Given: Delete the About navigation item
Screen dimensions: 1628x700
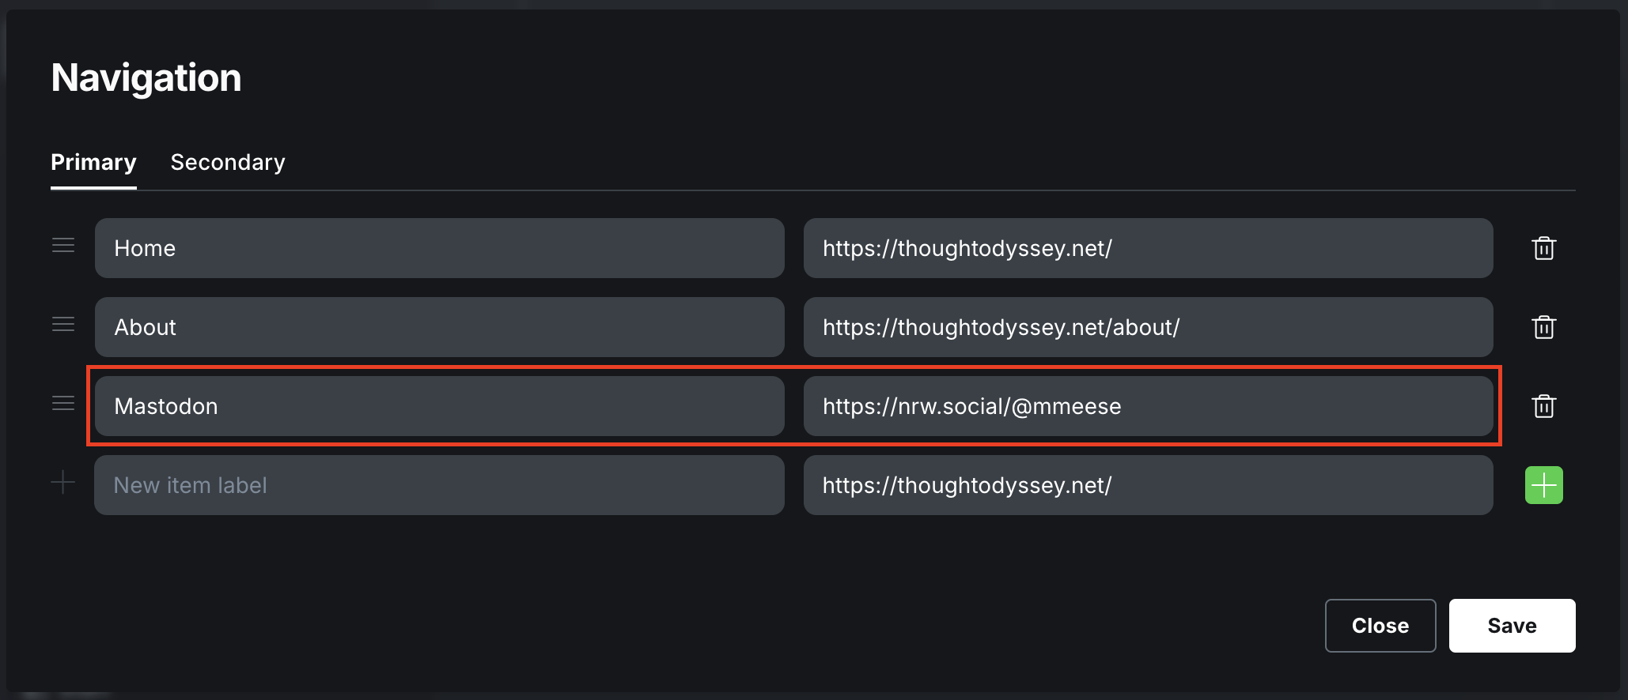Looking at the screenshot, I should 1543,327.
